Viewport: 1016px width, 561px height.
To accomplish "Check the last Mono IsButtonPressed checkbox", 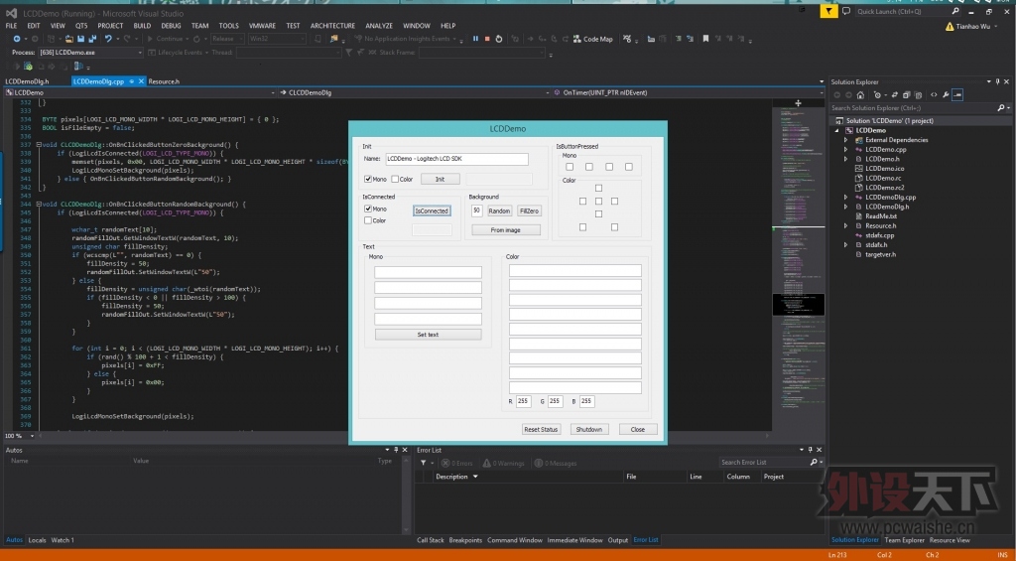I will (628, 167).
